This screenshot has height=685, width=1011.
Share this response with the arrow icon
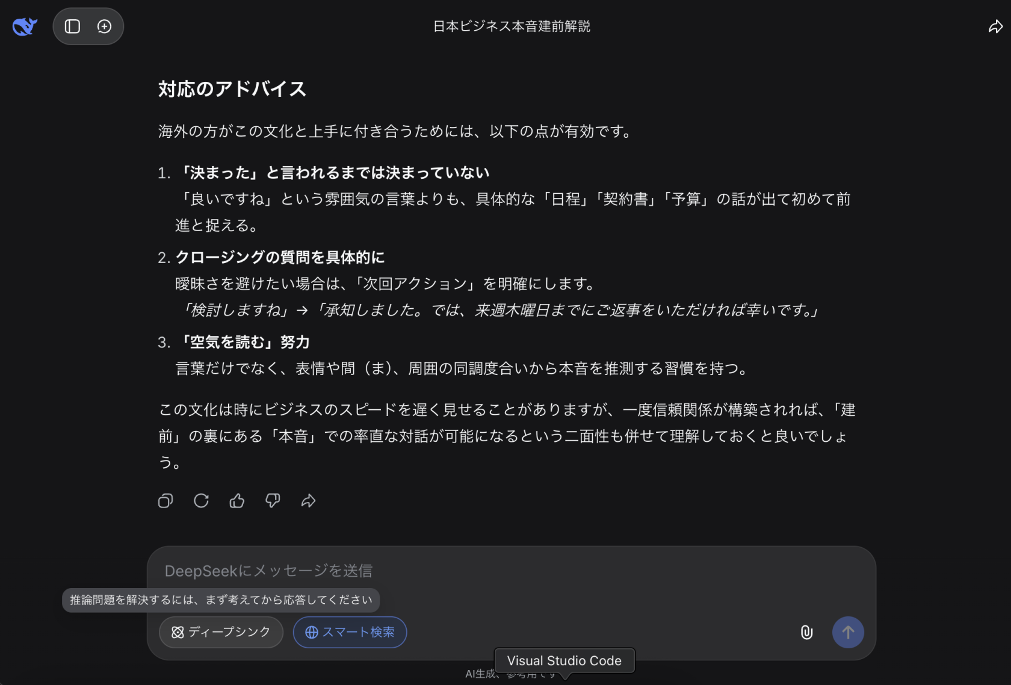pyautogui.click(x=308, y=501)
